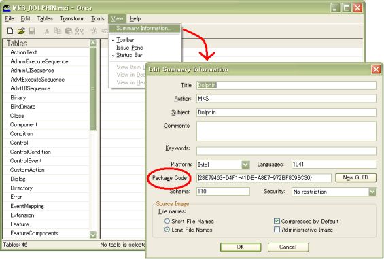Select the BindImage table
This screenshot has width=384, height=259.
pyautogui.click(x=23, y=107)
